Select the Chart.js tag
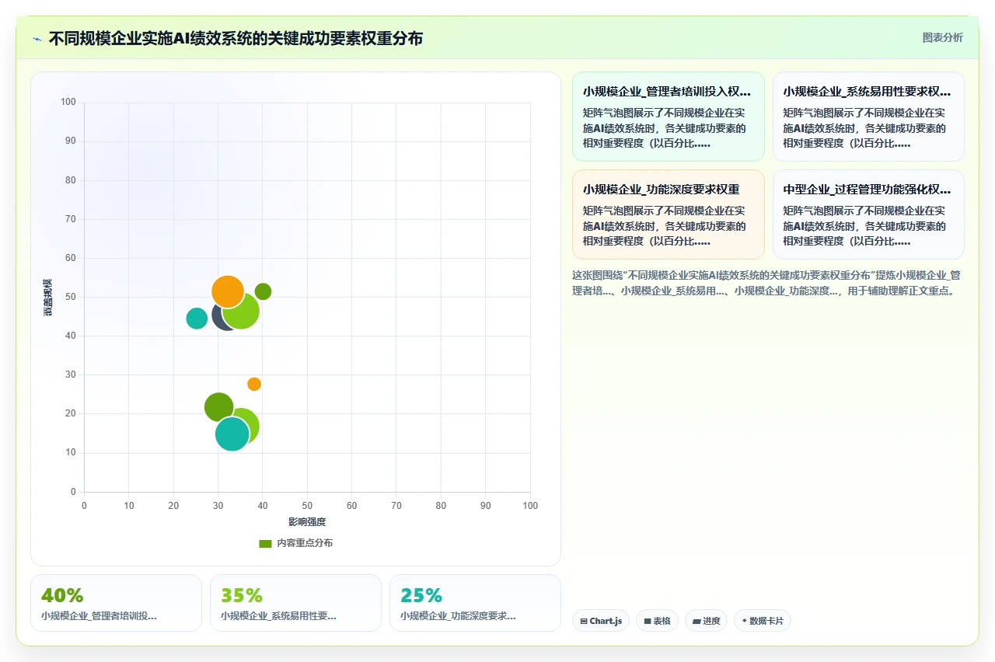Image resolution: width=995 pixels, height=662 pixels. point(601,621)
